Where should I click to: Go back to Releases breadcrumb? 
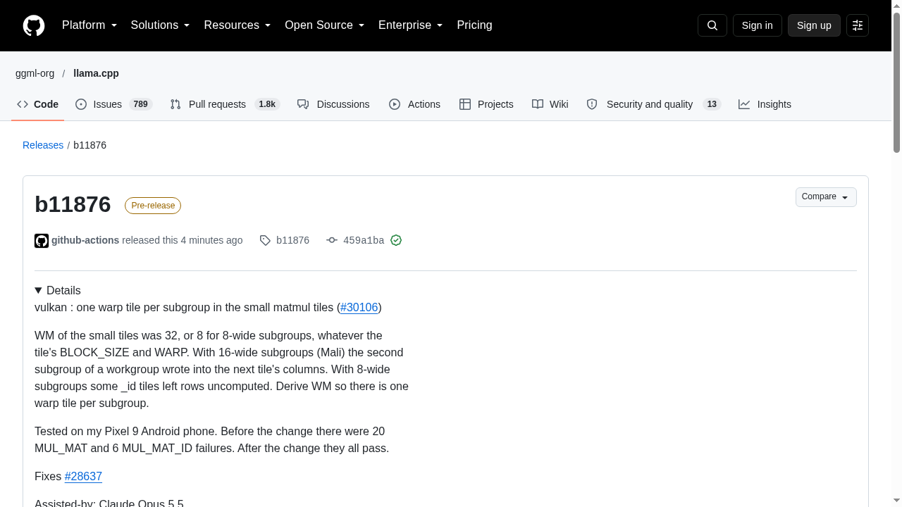click(43, 145)
